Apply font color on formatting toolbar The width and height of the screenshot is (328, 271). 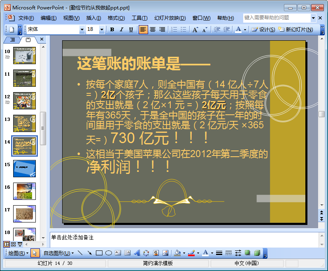[238, 30]
